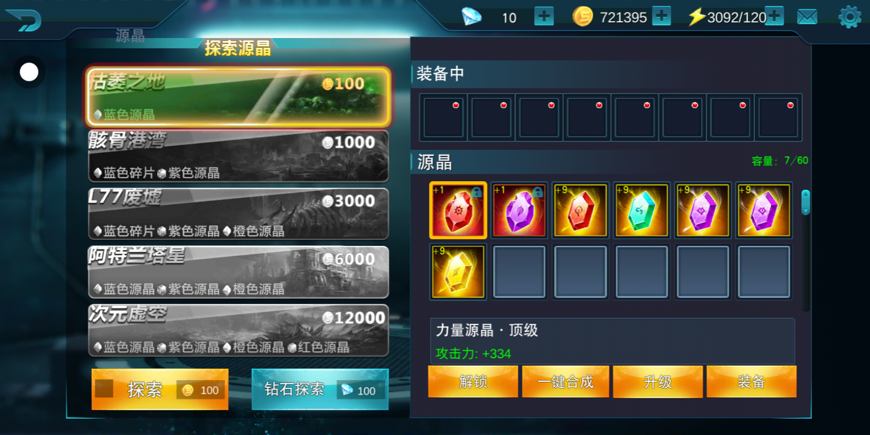Click 一键合成 button
The image size is (870, 435).
click(x=565, y=381)
